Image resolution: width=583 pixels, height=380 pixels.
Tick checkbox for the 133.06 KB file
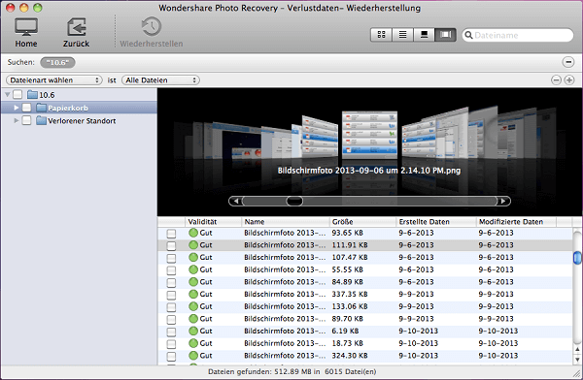coord(171,307)
